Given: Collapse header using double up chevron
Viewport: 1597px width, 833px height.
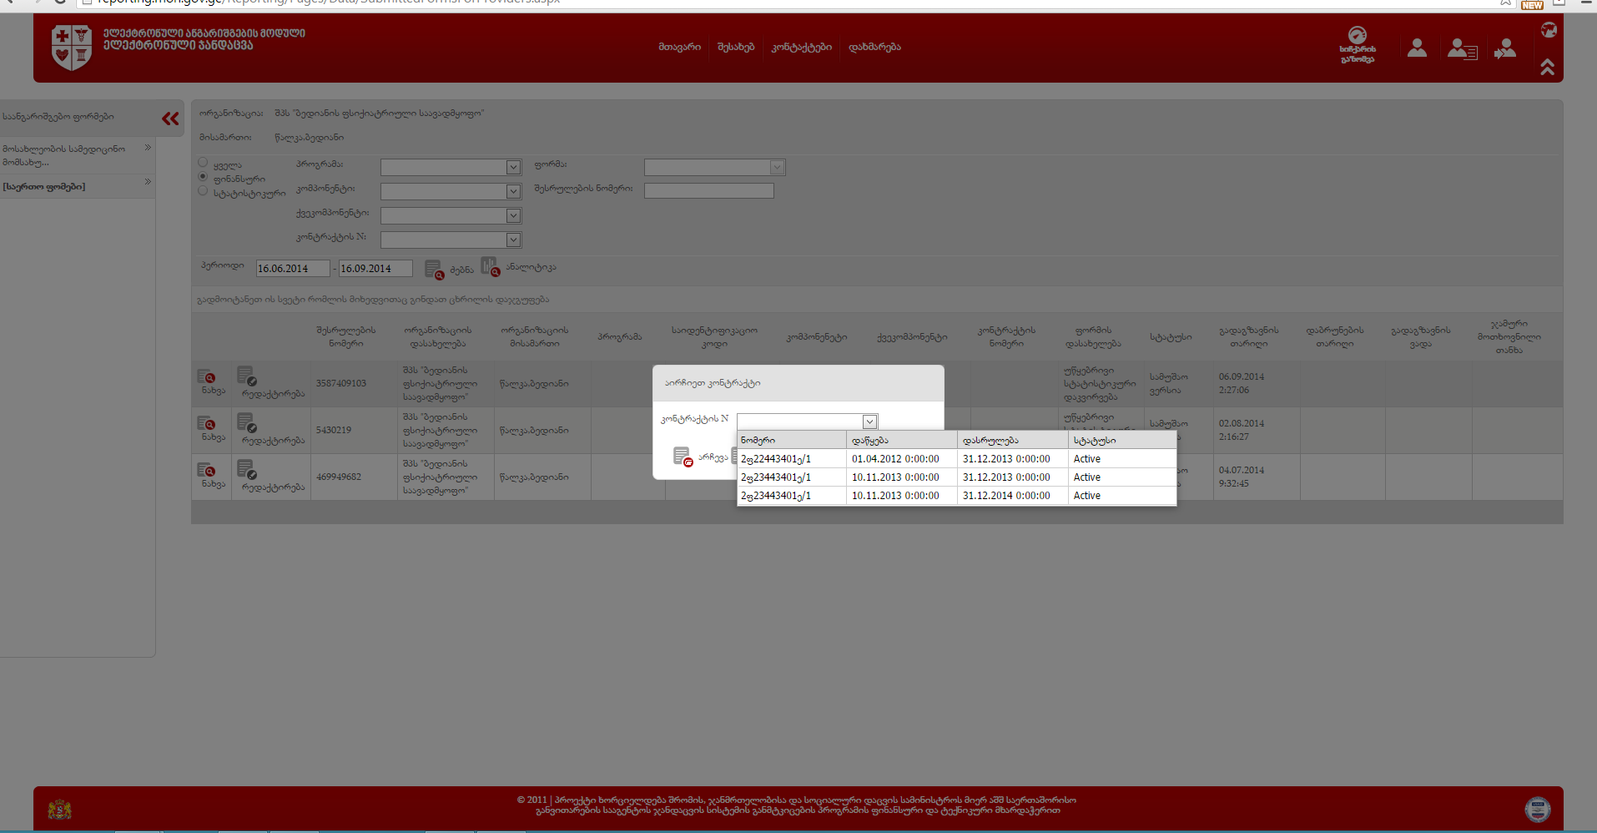Looking at the screenshot, I should point(1547,67).
